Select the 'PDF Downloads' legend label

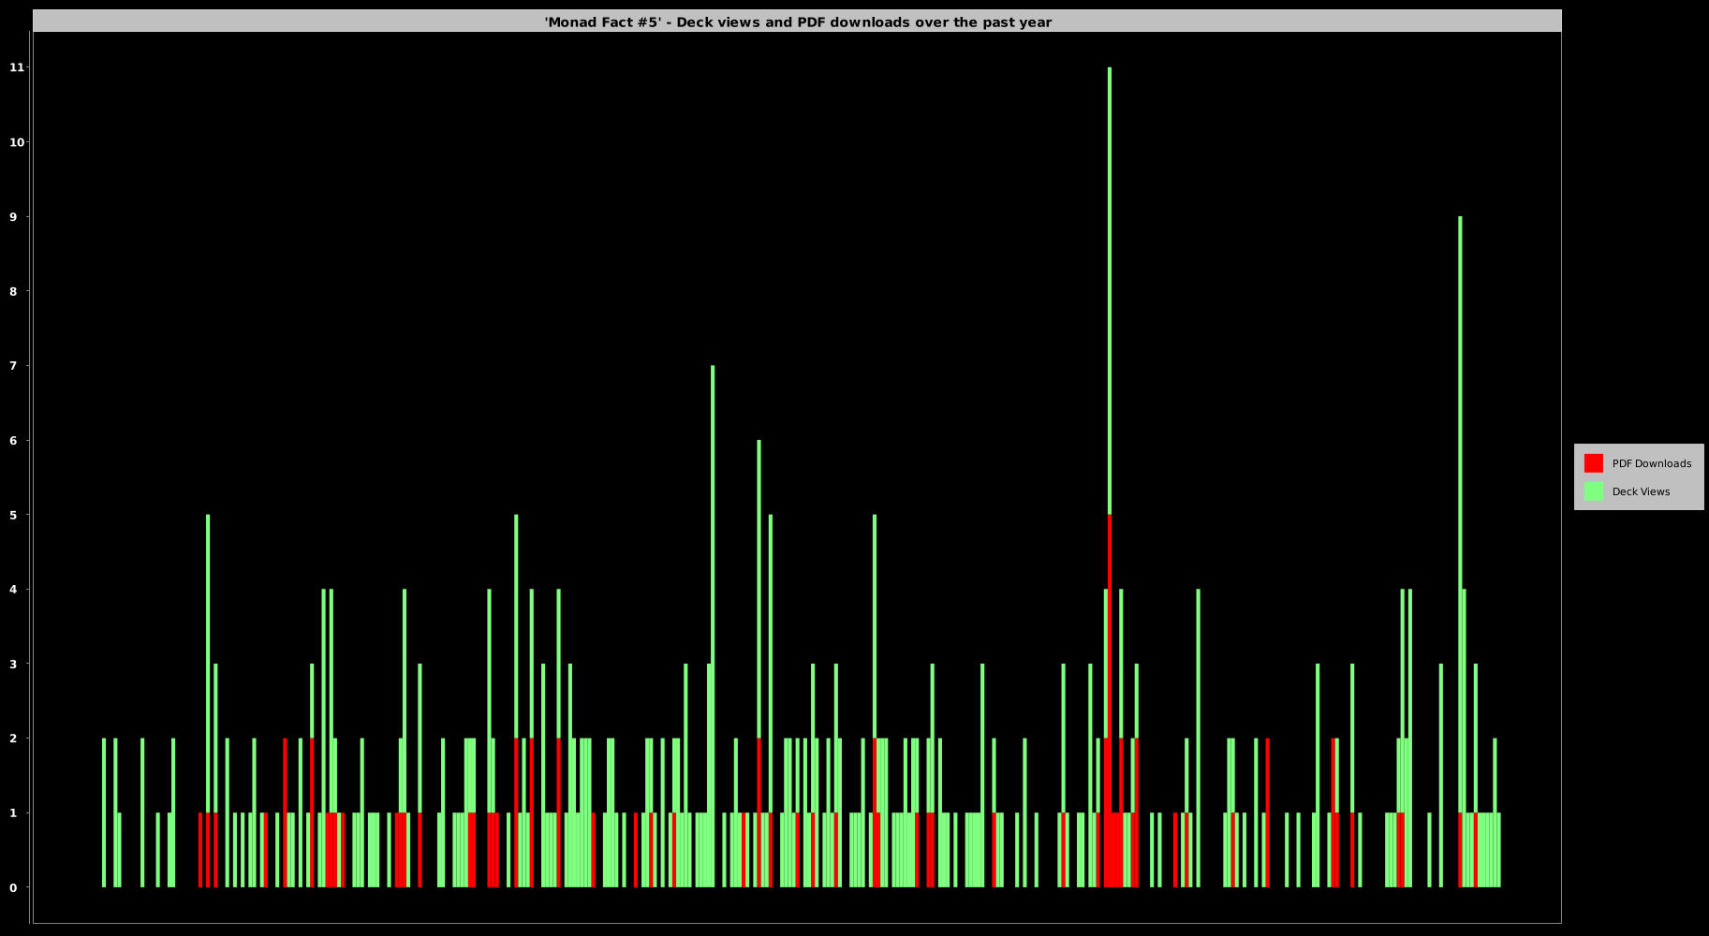(x=1652, y=463)
